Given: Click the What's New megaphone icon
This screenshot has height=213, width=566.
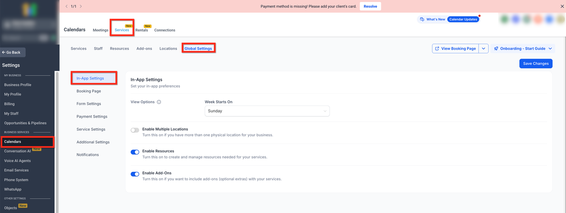Looking at the screenshot, I should [x=422, y=19].
